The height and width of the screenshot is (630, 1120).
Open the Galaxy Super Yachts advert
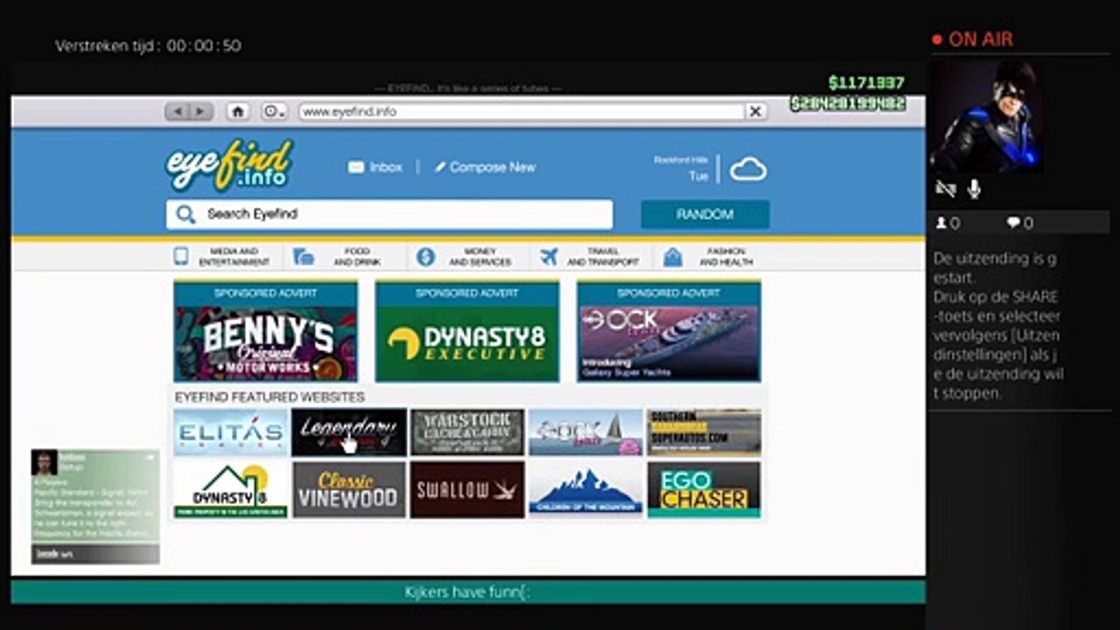(668, 331)
